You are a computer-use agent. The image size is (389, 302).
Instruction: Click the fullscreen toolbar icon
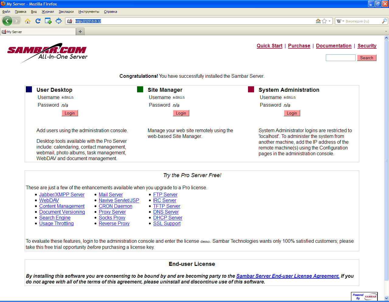(59, 21)
